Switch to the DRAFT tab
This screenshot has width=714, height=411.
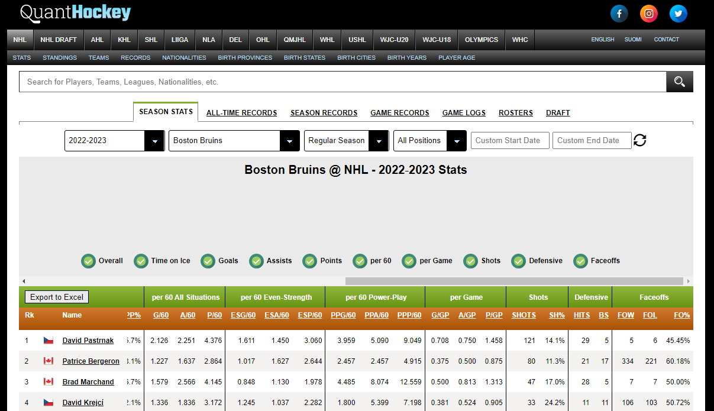click(558, 113)
